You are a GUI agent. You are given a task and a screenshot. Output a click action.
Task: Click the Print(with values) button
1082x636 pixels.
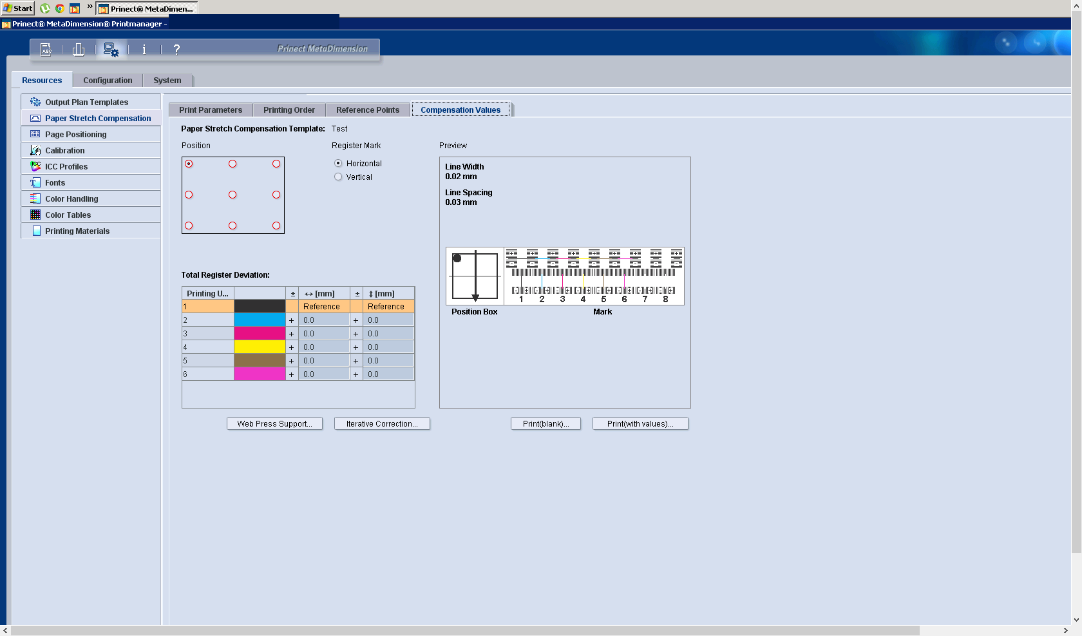pyautogui.click(x=640, y=424)
